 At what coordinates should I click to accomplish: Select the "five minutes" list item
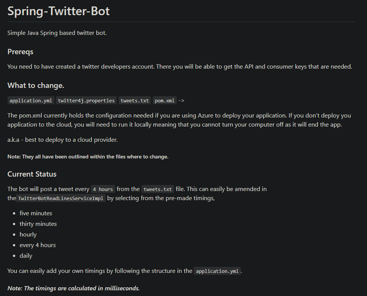click(x=36, y=213)
